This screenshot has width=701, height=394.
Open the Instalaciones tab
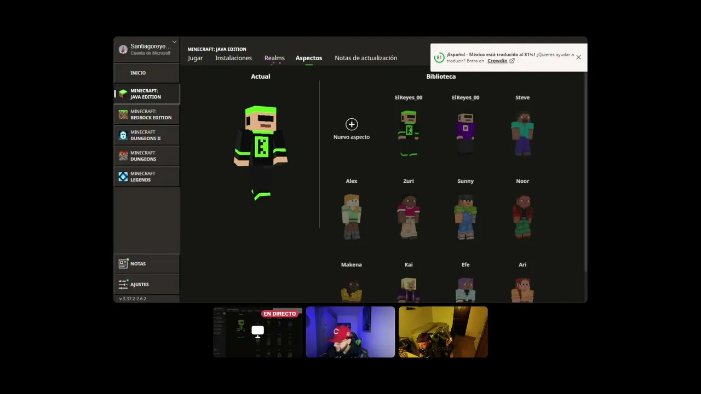tap(233, 58)
